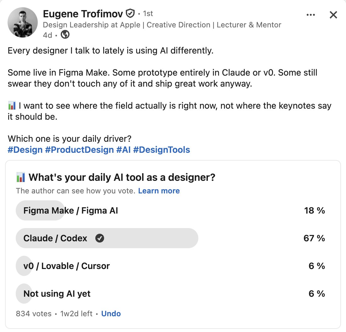Image resolution: width=346 pixels, height=332 pixels.
Task: Click the verified shield badge icon
Action: coord(130,14)
